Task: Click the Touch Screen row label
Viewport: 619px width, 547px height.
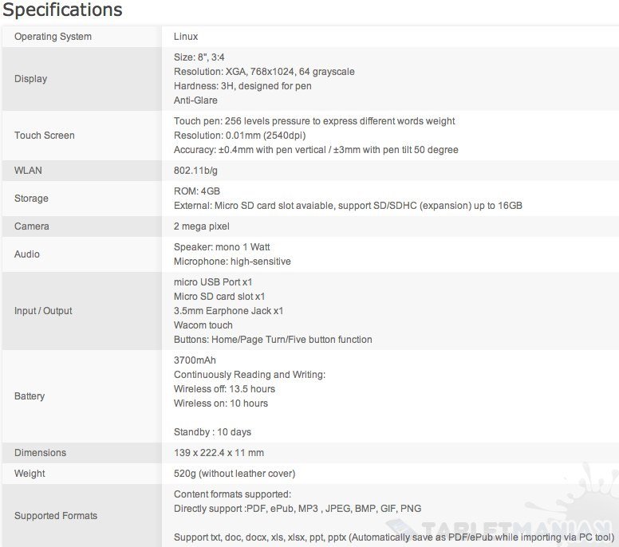Action: [45, 136]
